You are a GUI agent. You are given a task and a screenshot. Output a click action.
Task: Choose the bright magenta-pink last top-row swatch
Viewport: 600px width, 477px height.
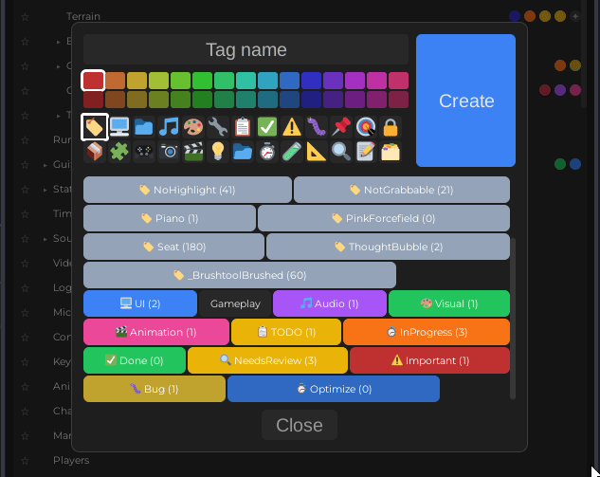click(x=398, y=81)
